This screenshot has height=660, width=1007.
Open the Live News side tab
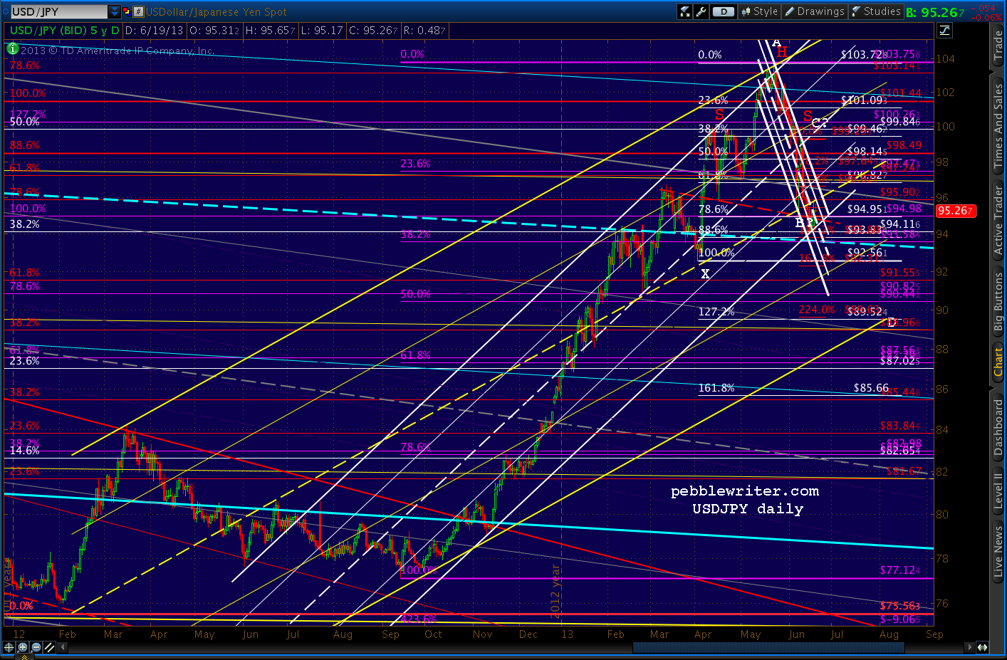998,550
